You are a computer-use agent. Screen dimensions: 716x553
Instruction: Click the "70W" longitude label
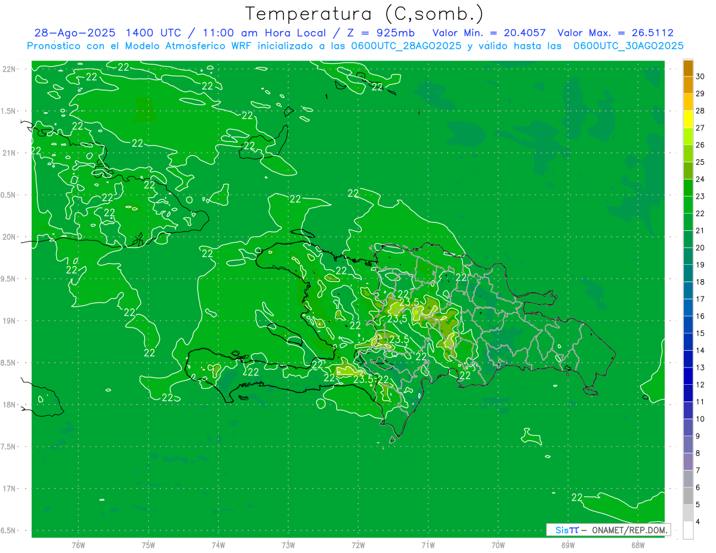498,545
